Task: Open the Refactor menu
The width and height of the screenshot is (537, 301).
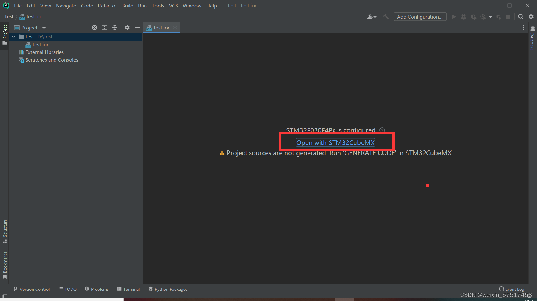Action: point(107,6)
